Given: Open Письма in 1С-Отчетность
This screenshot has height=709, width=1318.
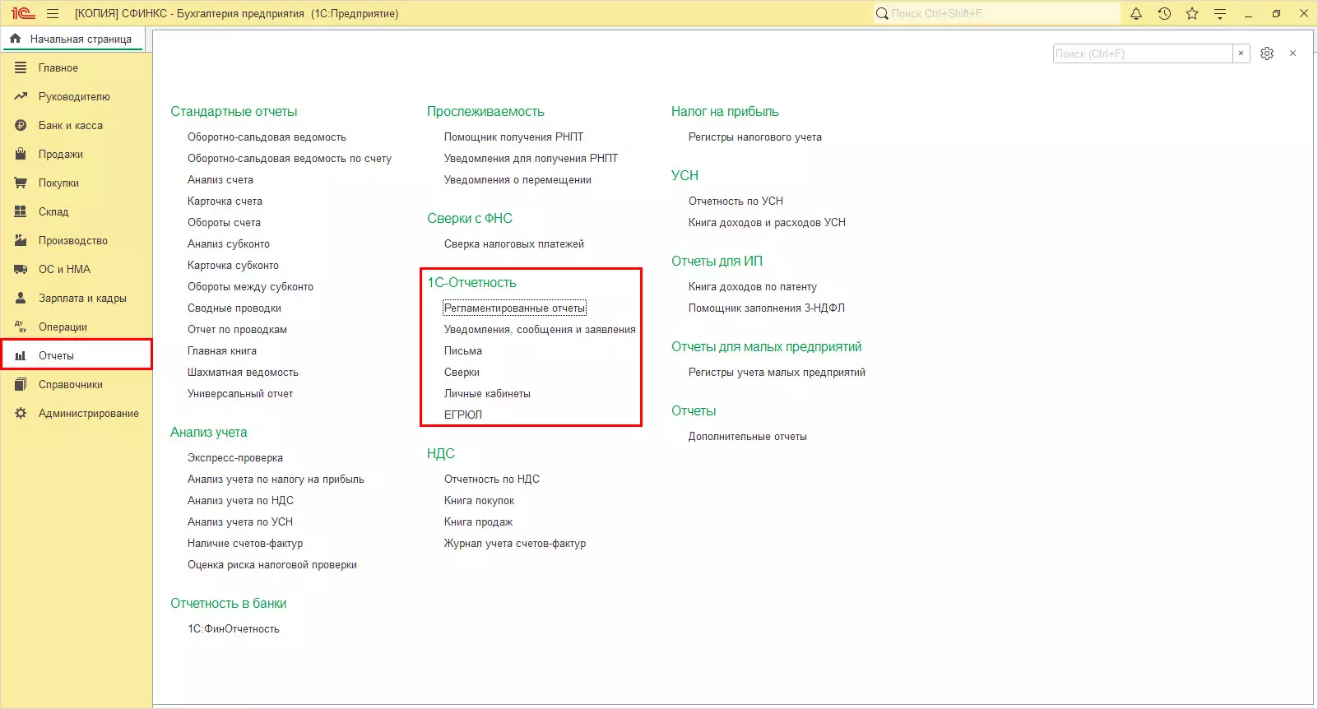Looking at the screenshot, I should 463,351.
